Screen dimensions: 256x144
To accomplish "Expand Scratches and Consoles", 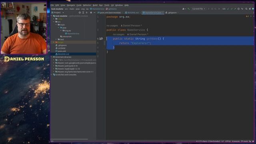I will pos(52,75).
